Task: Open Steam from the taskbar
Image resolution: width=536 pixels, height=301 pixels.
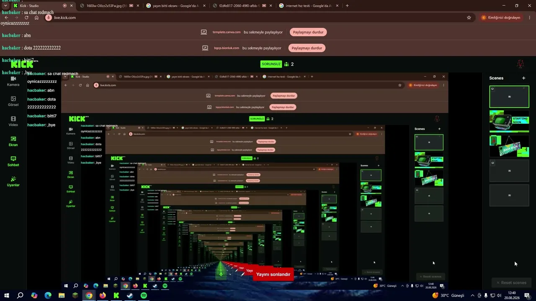Action: pos(130,296)
